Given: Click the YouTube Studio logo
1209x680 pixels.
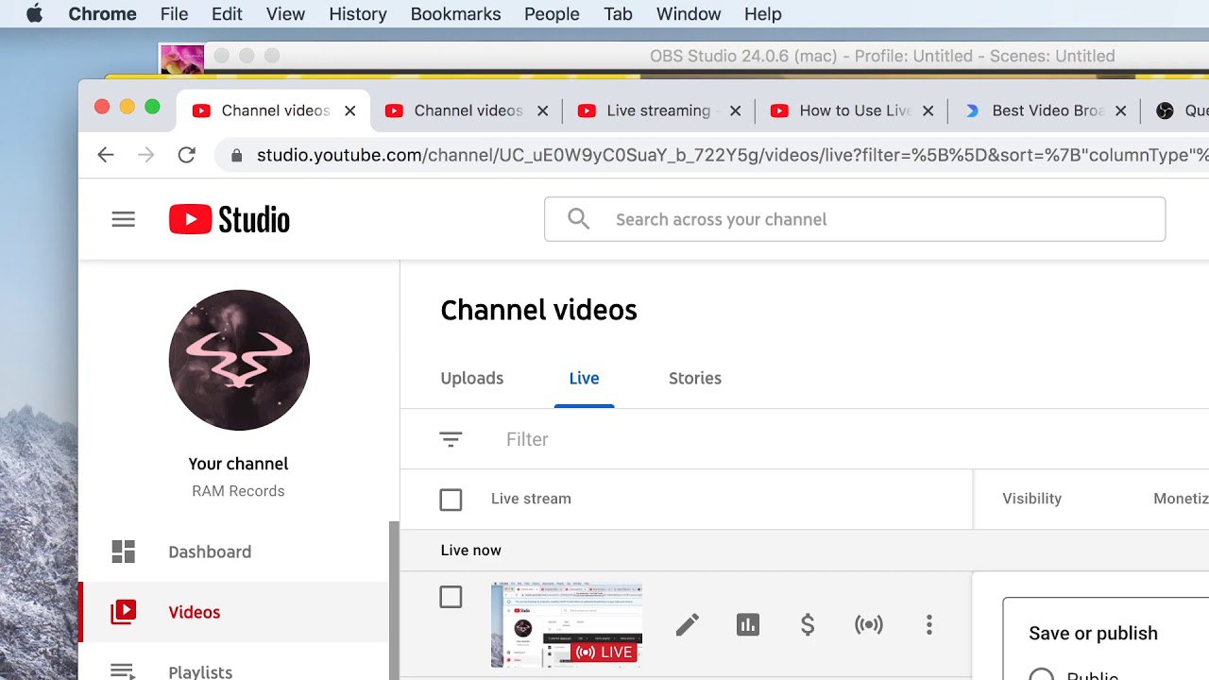Looking at the screenshot, I should (230, 219).
